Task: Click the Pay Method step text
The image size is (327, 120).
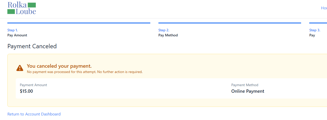Action: click(x=168, y=35)
